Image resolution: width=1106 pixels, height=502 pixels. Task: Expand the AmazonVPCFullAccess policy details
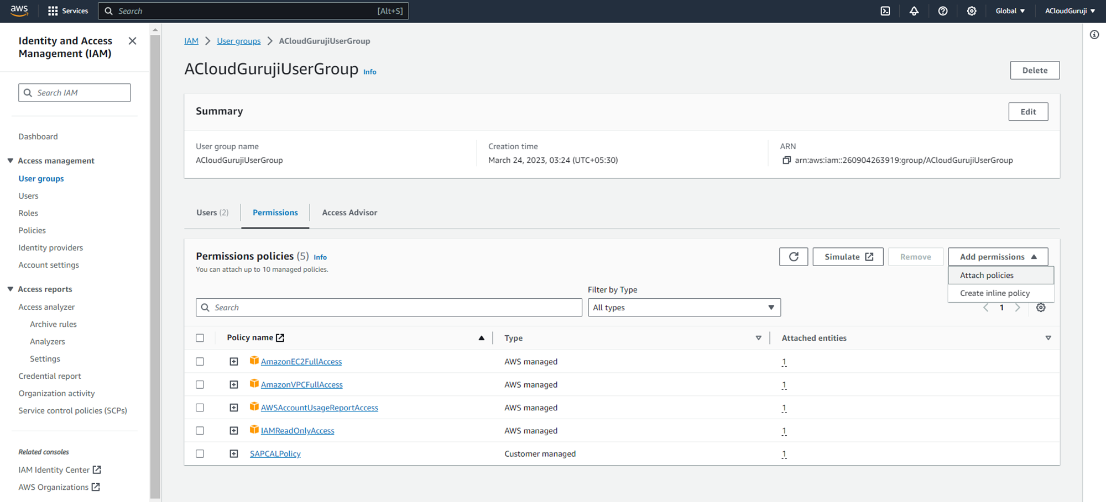coord(234,385)
